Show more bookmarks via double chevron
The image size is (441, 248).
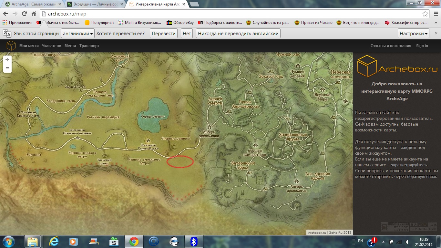click(435, 23)
